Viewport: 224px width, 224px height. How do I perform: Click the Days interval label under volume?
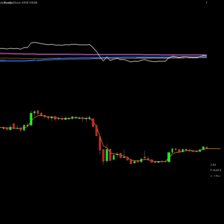point(215,176)
